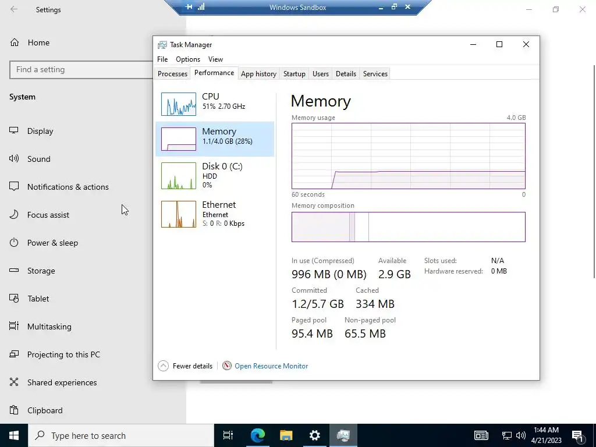Open Multitasking settings icon
Image resolution: width=596 pixels, height=447 pixels.
coord(14,326)
